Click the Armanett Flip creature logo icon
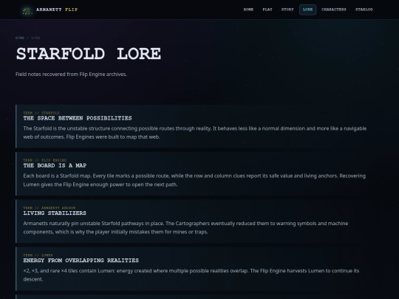The width and height of the screenshot is (399, 299). 27,10
